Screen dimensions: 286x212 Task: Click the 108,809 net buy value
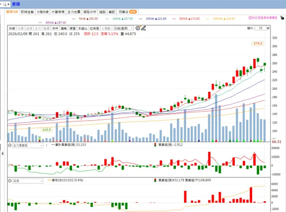pos(205,180)
